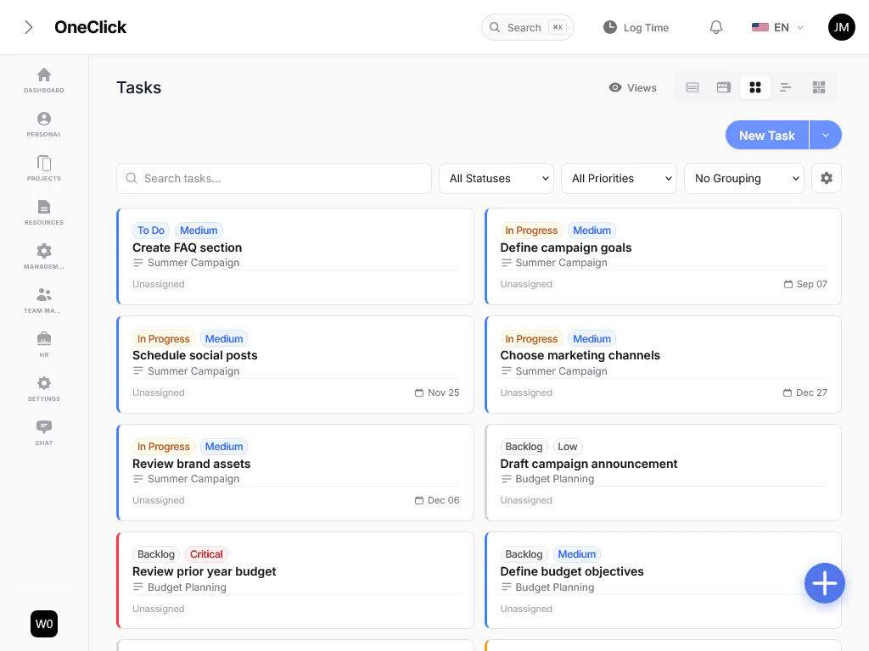Screen dimensions: 869x651
Task: Open the EN language dropdown
Action: (777, 27)
